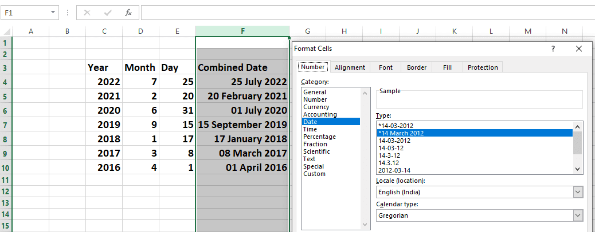Choose Currency category in the list
The height and width of the screenshot is (232, 595).
click(x=316, y=107)
